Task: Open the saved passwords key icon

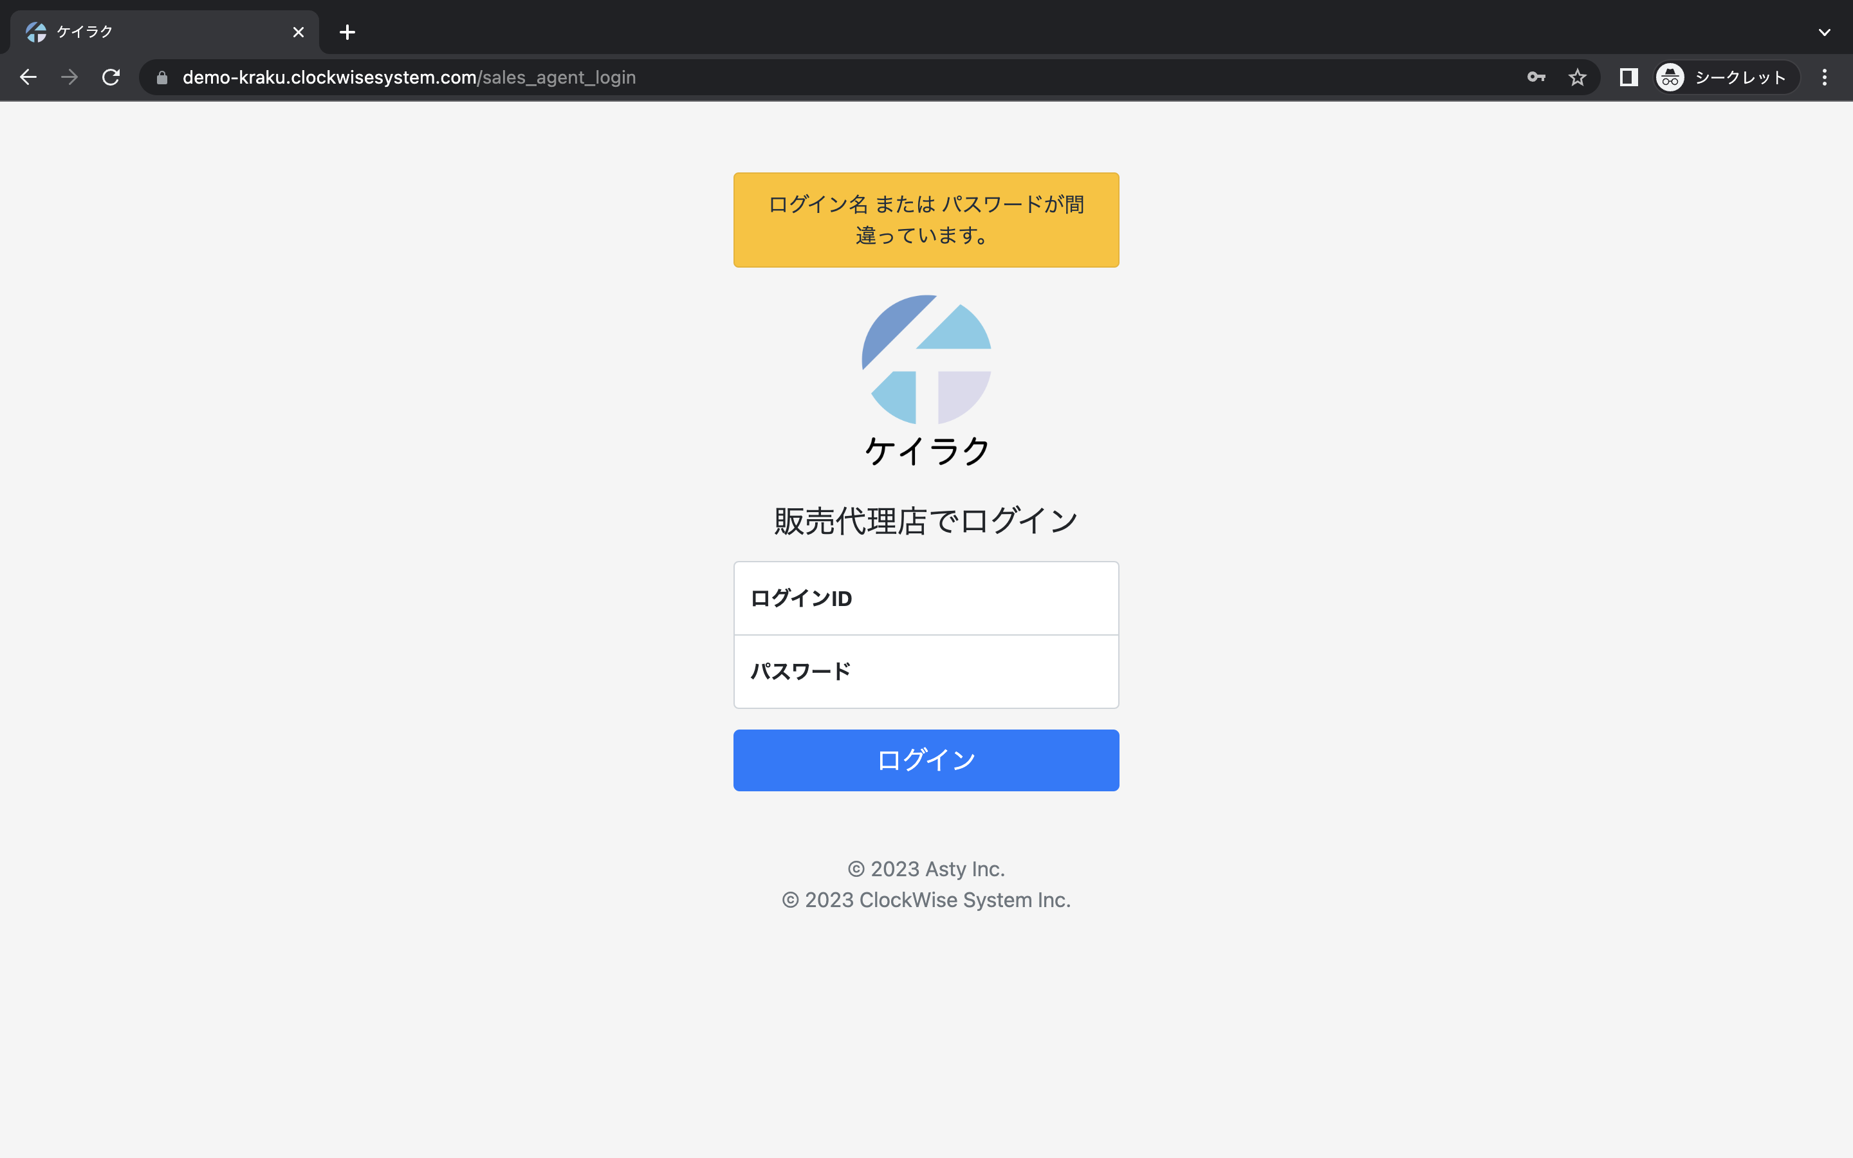Action: click(x=1536, y=77)
